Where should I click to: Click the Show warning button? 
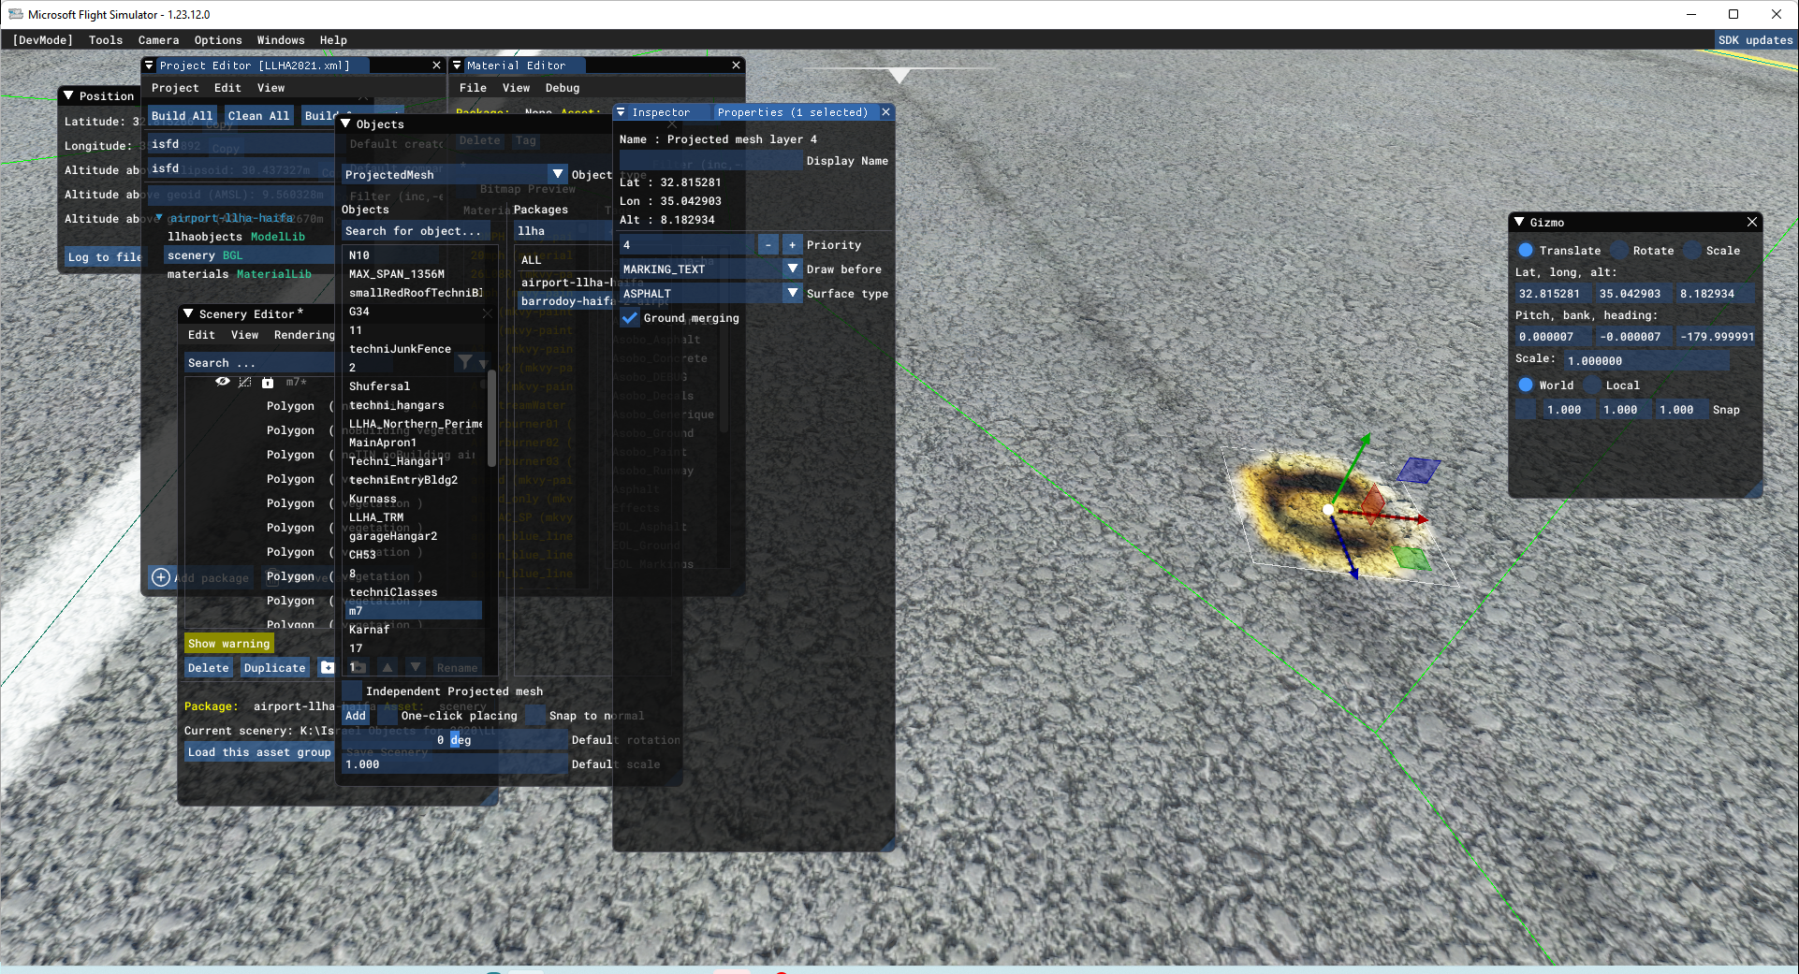pyautogui.click(x=228, y=644)
